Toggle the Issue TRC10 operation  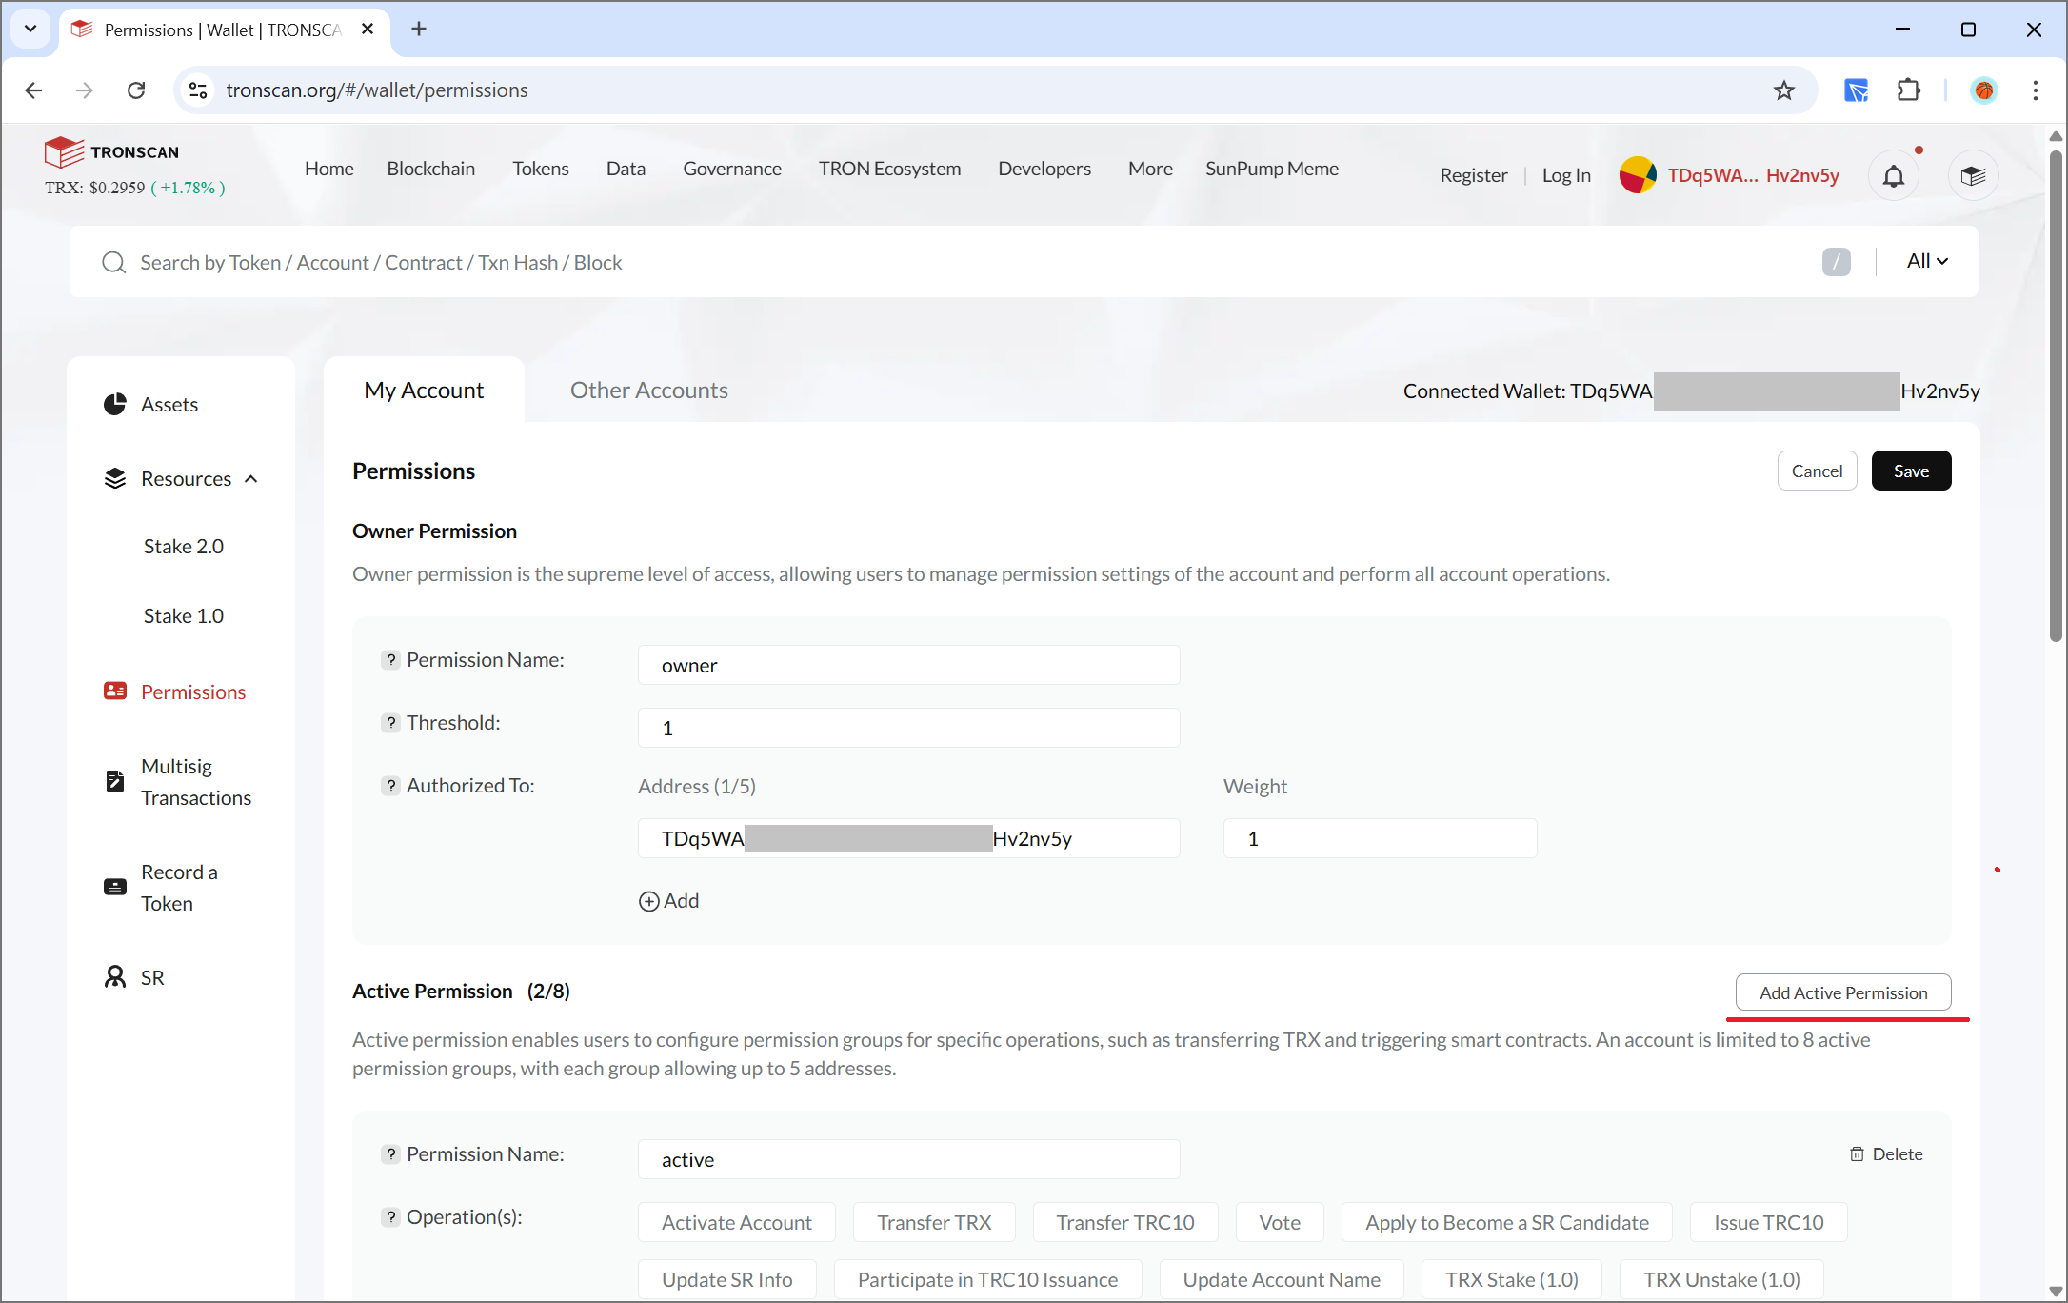pyautogui.click(x=1769, y=1223)
